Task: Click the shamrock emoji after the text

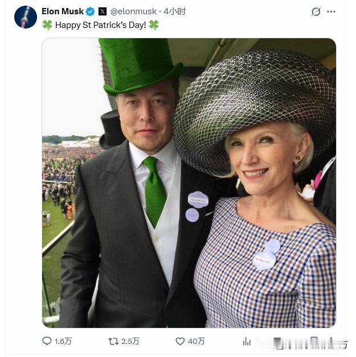Action: (x=153, y=25)
